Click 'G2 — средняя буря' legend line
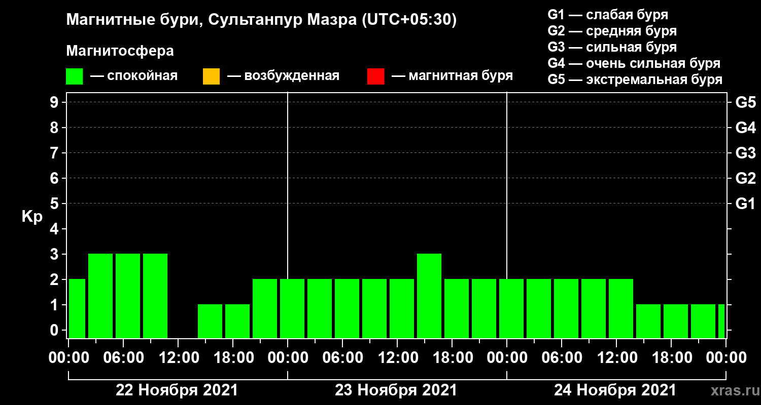Screen dimensions: 761x405 click(x=612, y=31)
